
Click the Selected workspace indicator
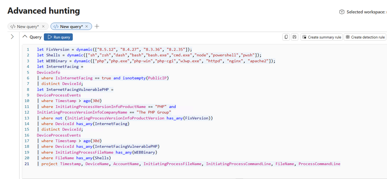point(363,12)
